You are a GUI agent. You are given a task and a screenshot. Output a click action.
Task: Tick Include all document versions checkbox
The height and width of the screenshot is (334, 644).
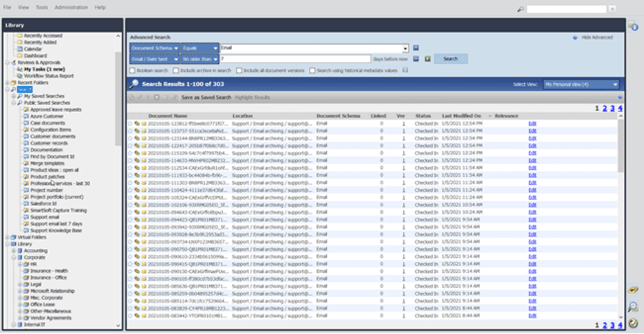pos(239,70)
